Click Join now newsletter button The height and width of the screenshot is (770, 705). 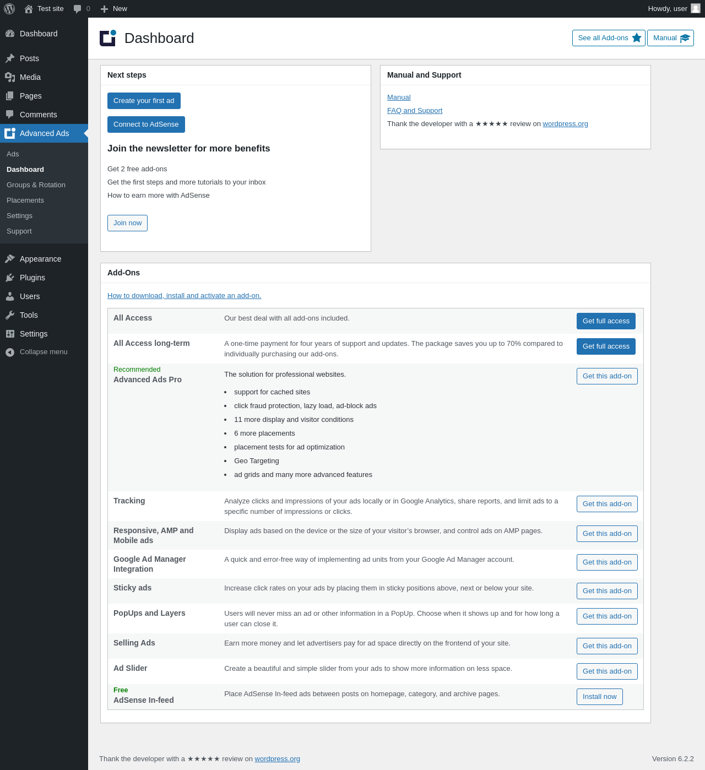[x=127, y=223]
